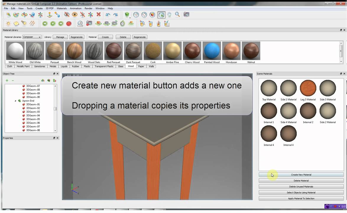347x213 pixels.
Task: Play the animation with green play button
Action: point(53,23)
